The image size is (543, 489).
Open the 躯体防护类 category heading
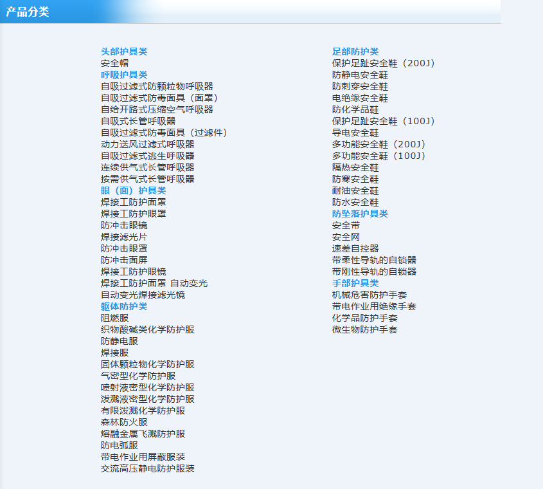coord(124,306)
